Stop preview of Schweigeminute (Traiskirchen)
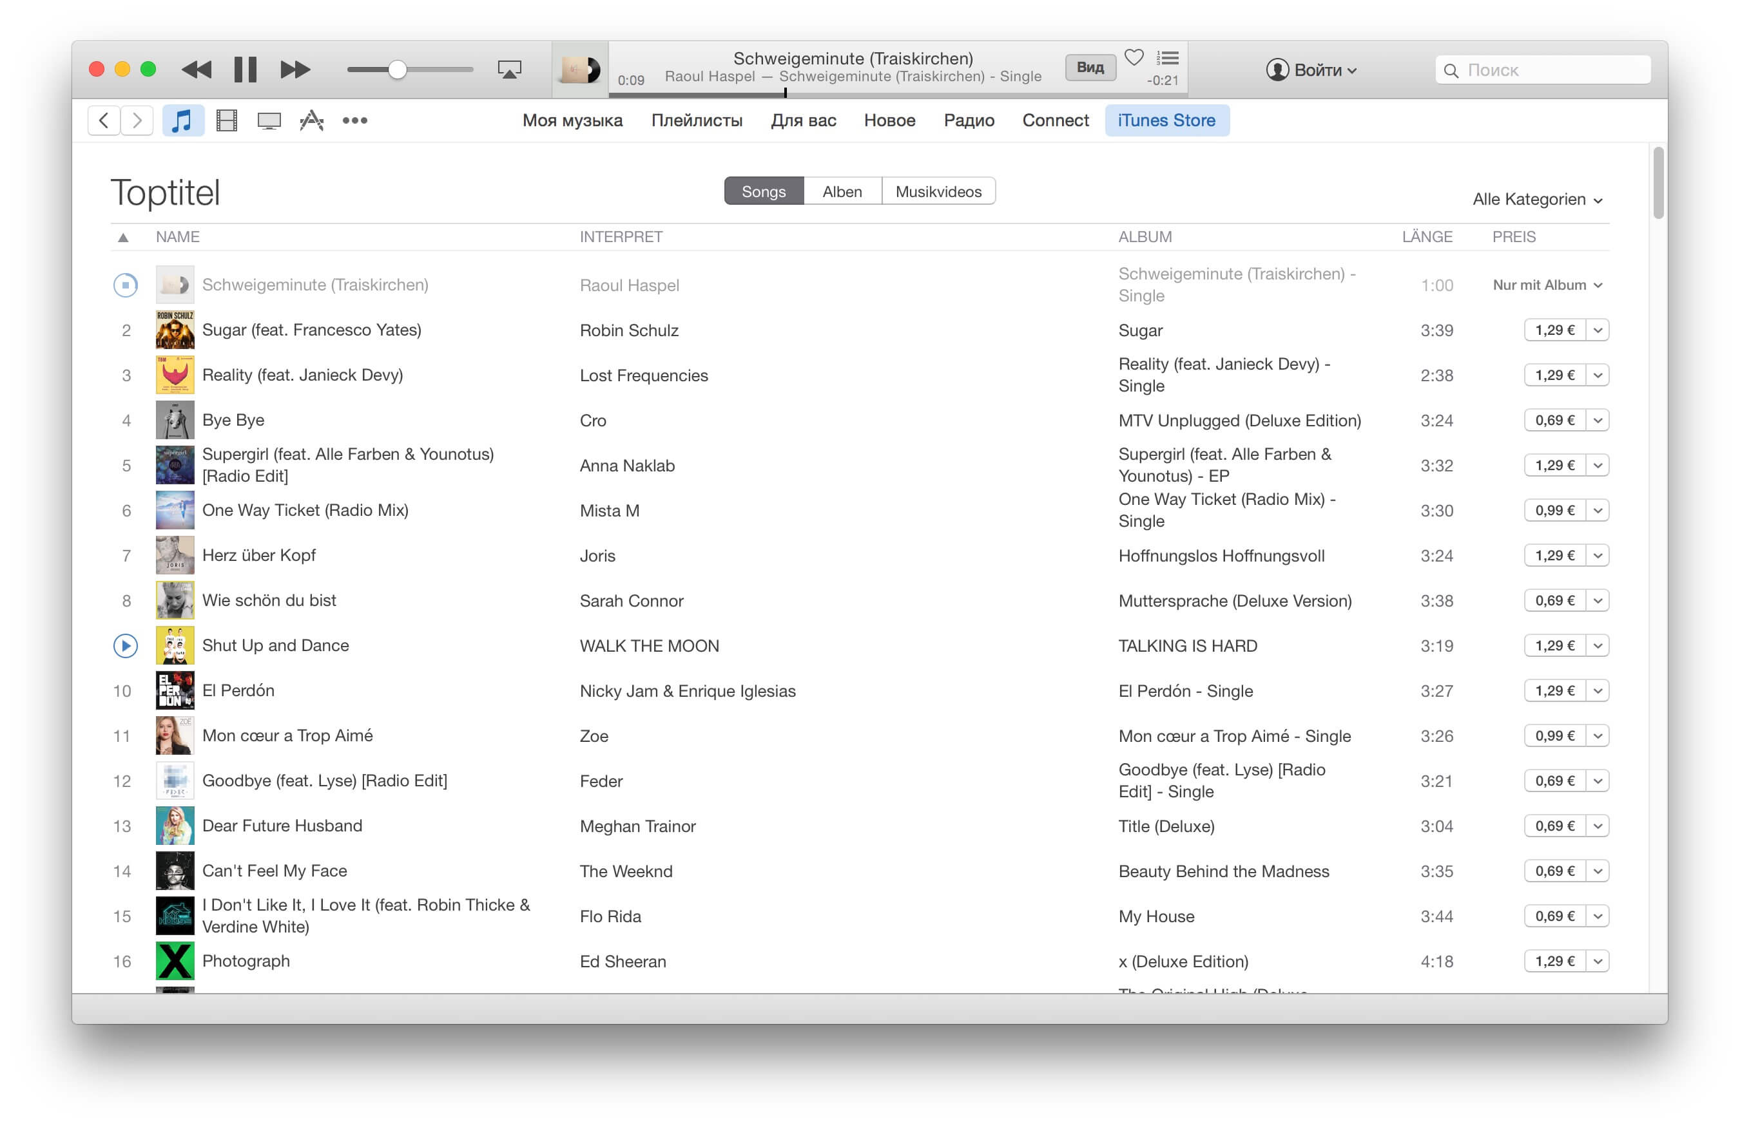 point(126,285)
